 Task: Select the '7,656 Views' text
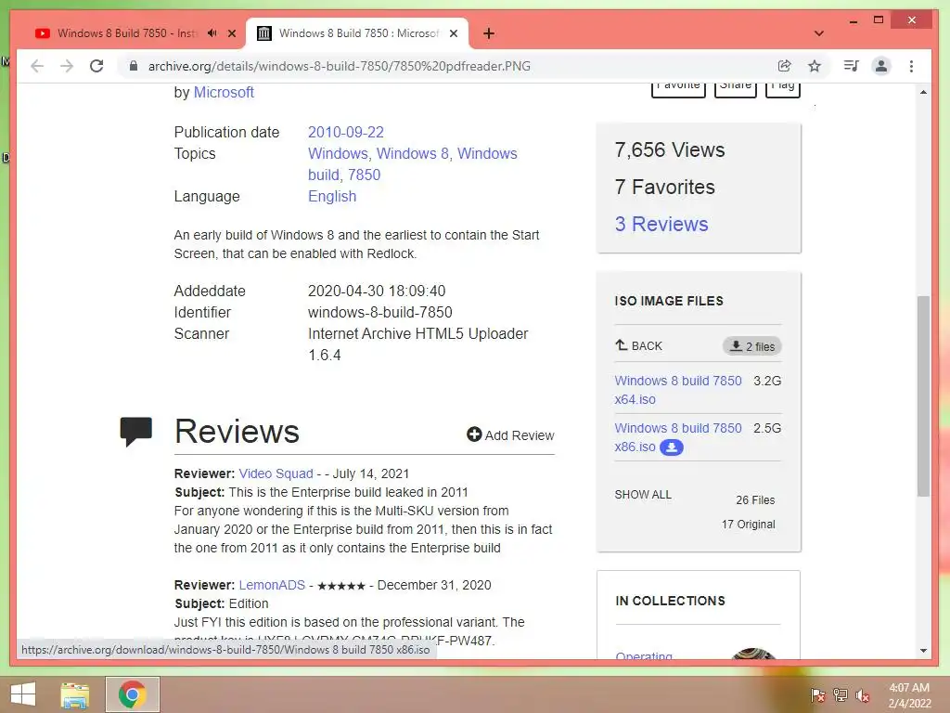tap(670, 149)
